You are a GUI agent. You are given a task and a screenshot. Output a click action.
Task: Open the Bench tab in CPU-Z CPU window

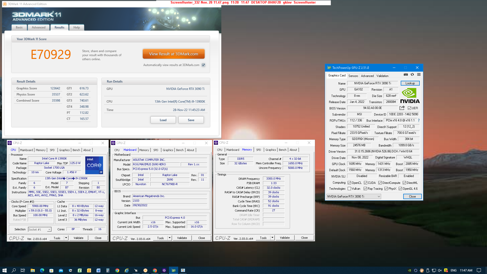click(76, 150)
